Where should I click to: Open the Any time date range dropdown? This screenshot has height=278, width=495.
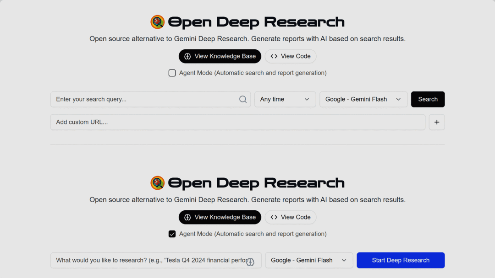(285, 99)
